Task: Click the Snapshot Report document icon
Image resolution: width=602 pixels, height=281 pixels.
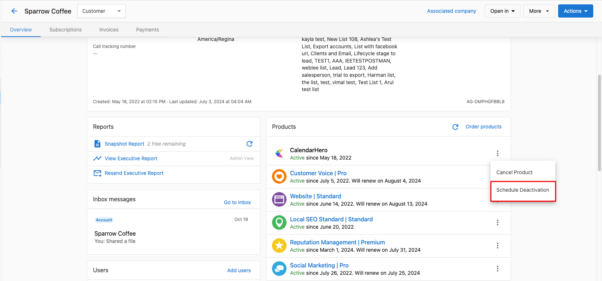Action: point(97,144)
